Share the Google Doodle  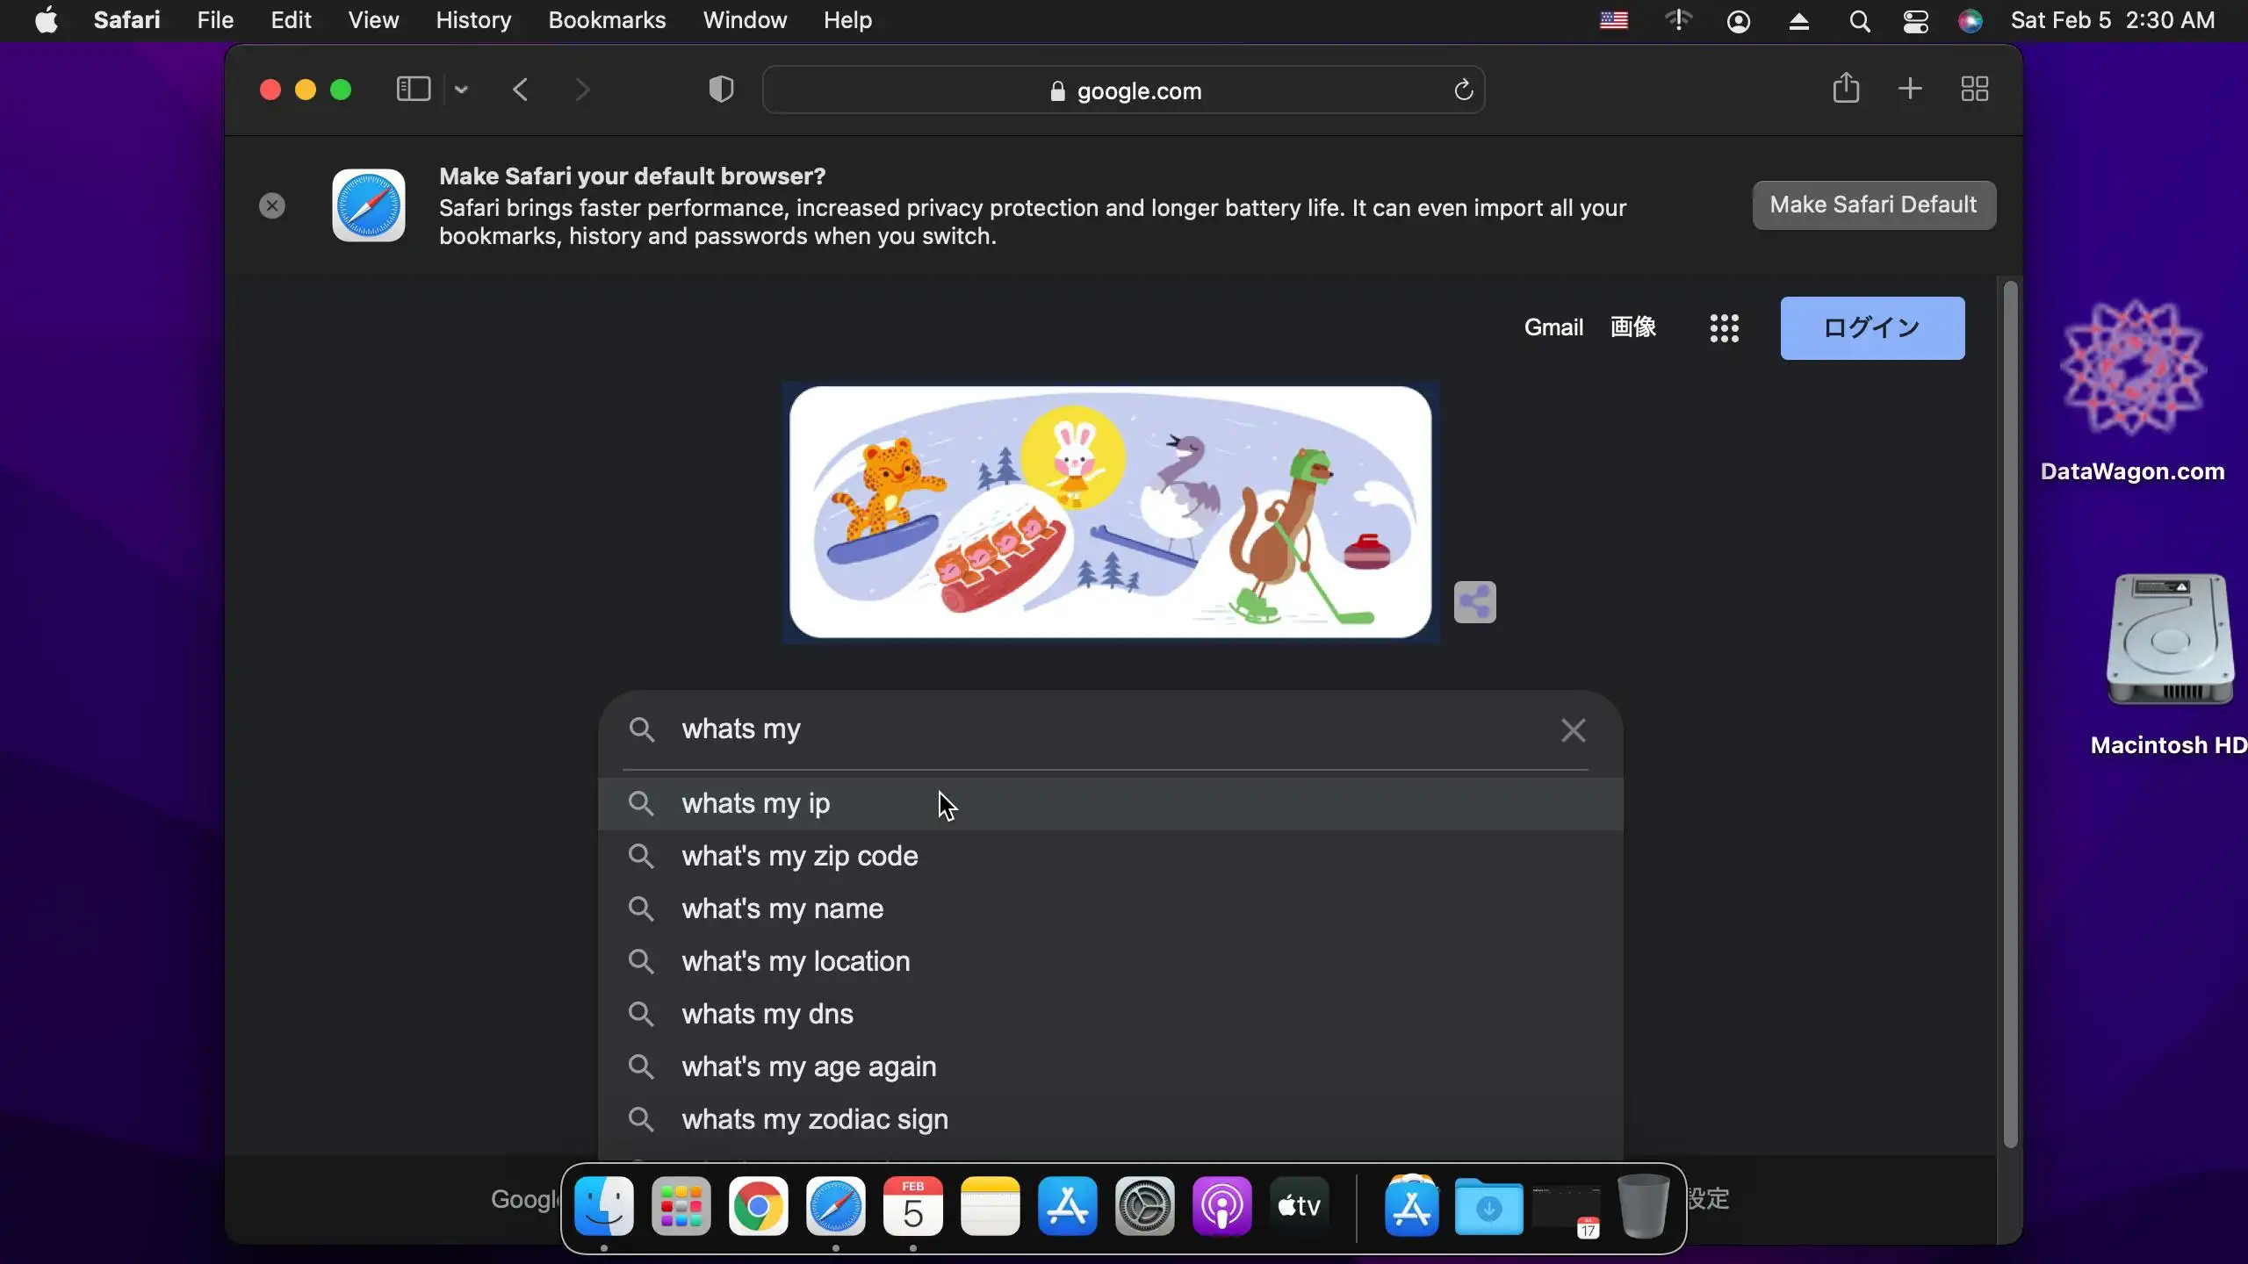(1474, 602)
